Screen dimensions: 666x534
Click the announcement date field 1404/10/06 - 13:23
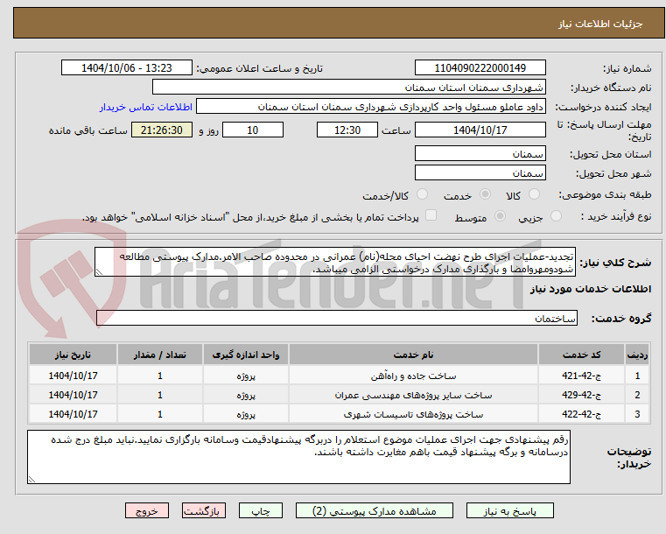(x=127, y=68)
